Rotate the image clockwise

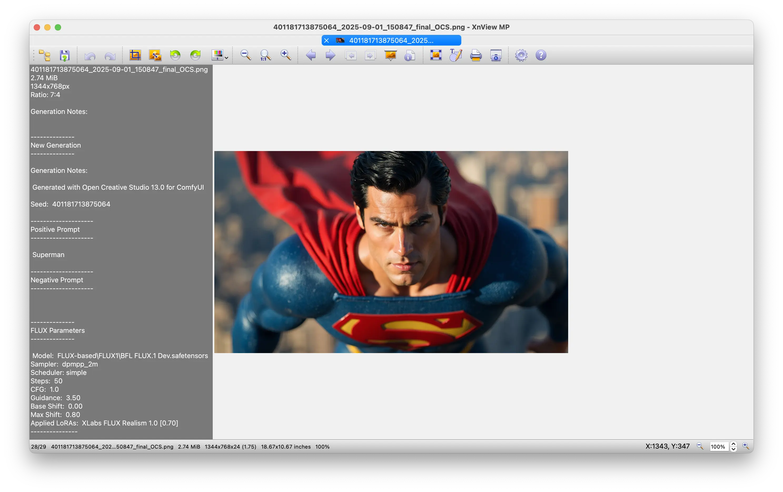click(x=195, y=55)
